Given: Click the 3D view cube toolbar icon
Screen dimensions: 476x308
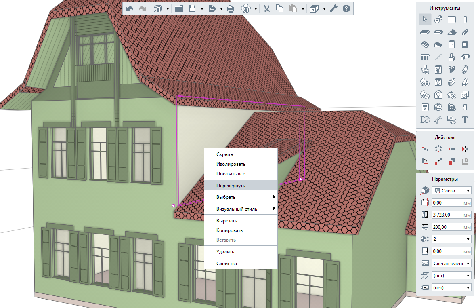Looking at the screenshot, I should click(x=157, y=8).
